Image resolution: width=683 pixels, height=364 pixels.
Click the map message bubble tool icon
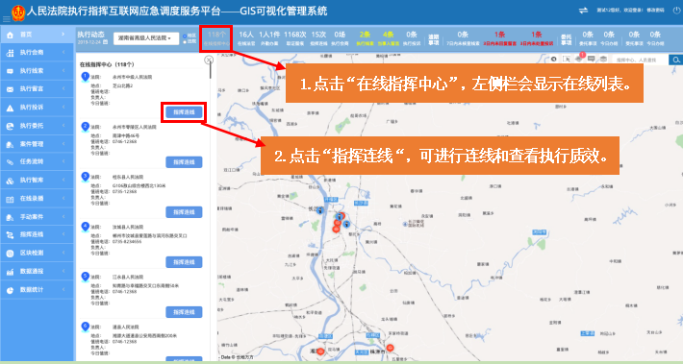591,59
